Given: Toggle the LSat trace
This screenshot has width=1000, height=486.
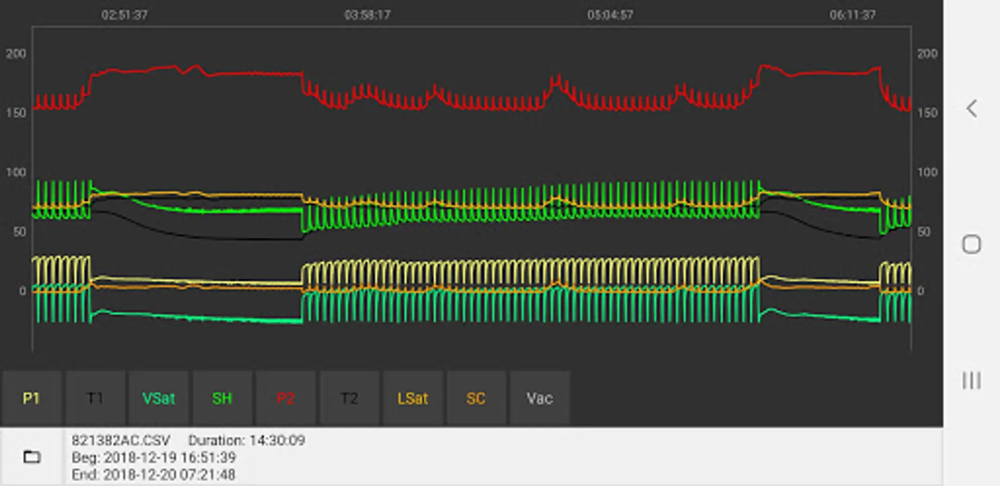Looking at the screenshot, I should pyautogui.click(x=413, y=398).
